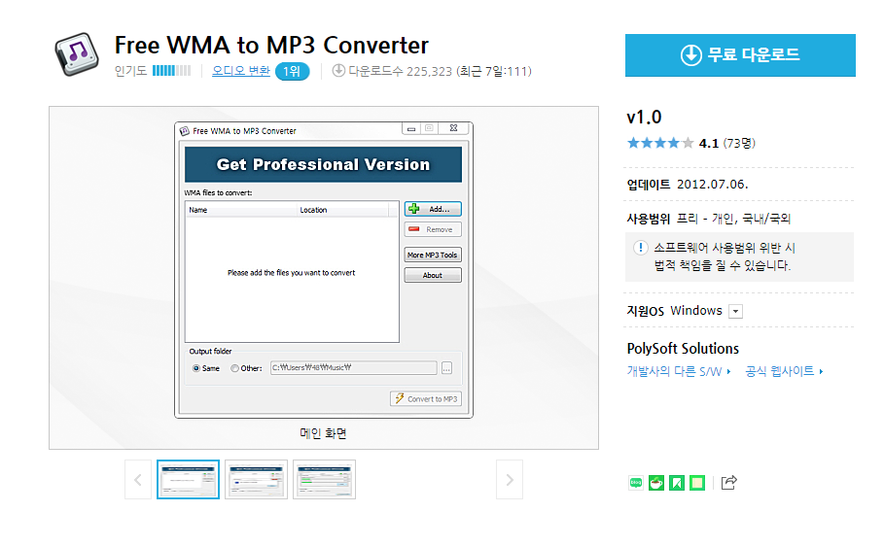Screen dimensions: 884x546
Task: Click the warning exclamation icon
Action: (641, 248)
